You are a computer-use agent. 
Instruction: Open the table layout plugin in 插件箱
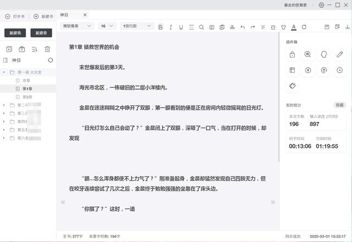pyautogui.click(x=292, y=70)
